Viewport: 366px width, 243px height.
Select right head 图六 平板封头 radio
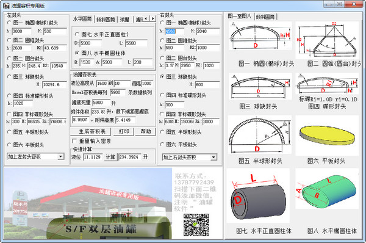tap(162, 144)
